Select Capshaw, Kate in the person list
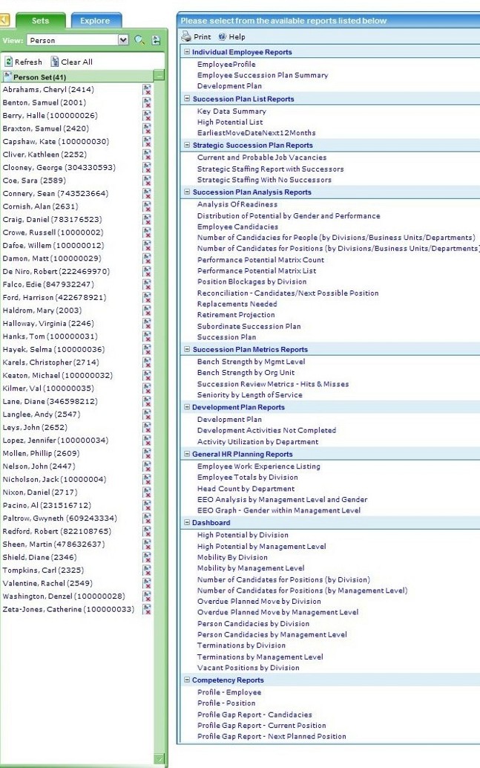 [56, 142]
